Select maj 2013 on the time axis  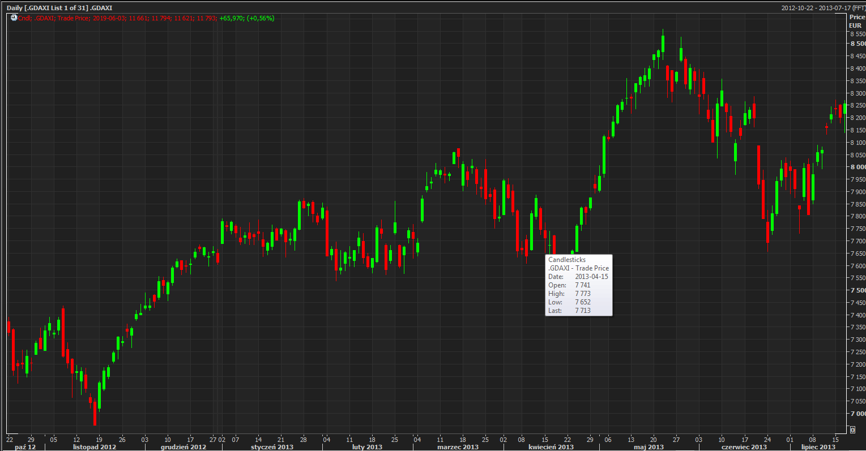649,447
